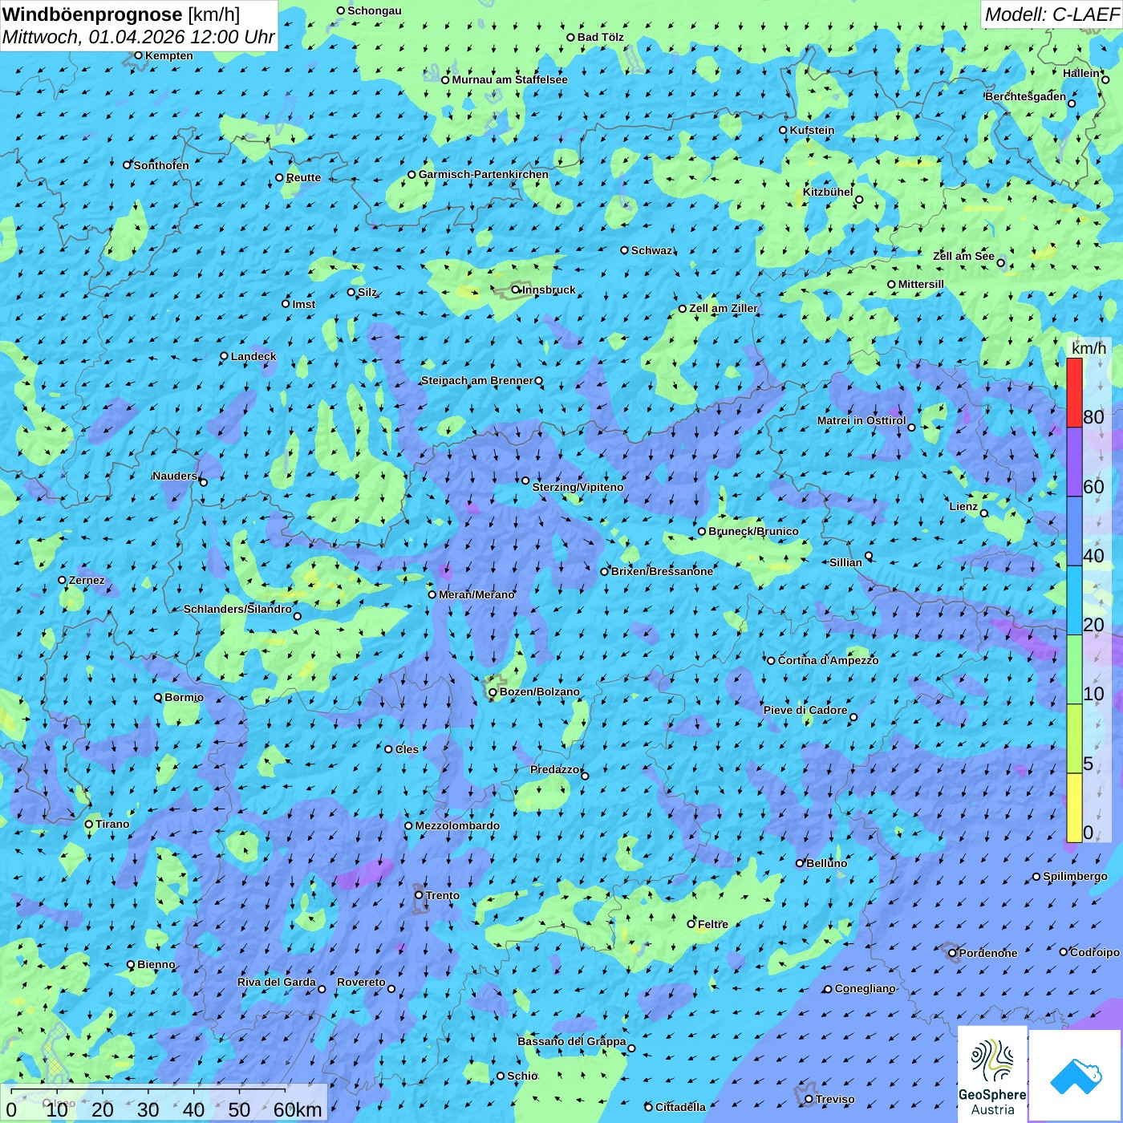Image resolution: width=1123 pixels, height=1123 pixels.
Task: Click the Matrei in Osttirol label
Action: tap(862, 420)
